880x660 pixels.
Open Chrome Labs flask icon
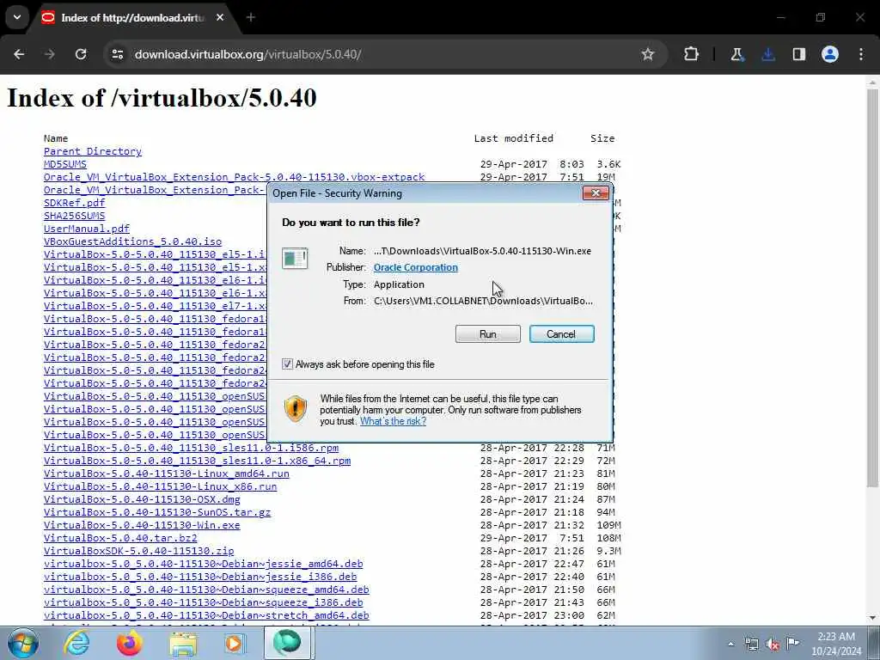pyautogui.click(x=736, y=54)
